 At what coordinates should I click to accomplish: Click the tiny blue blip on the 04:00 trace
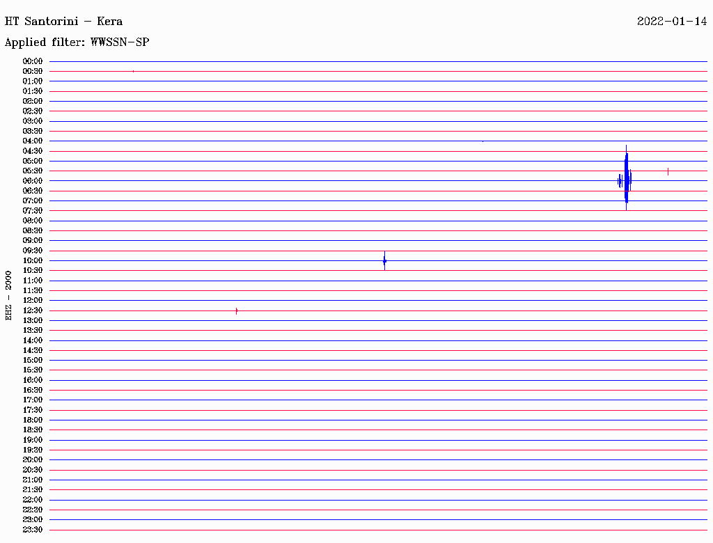(x=483, y=141)
